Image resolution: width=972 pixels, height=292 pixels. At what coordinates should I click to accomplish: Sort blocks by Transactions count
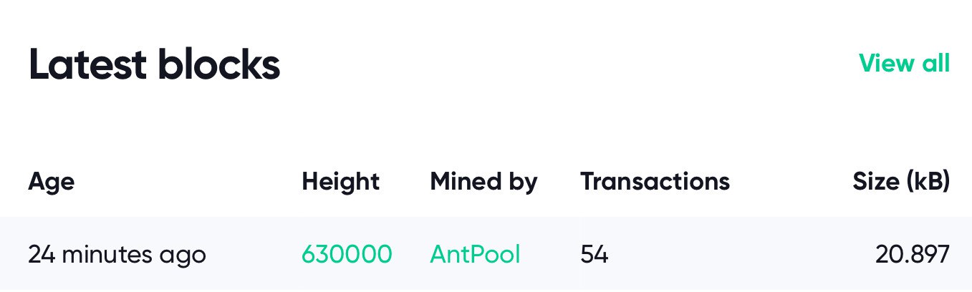tap(655, 182)
